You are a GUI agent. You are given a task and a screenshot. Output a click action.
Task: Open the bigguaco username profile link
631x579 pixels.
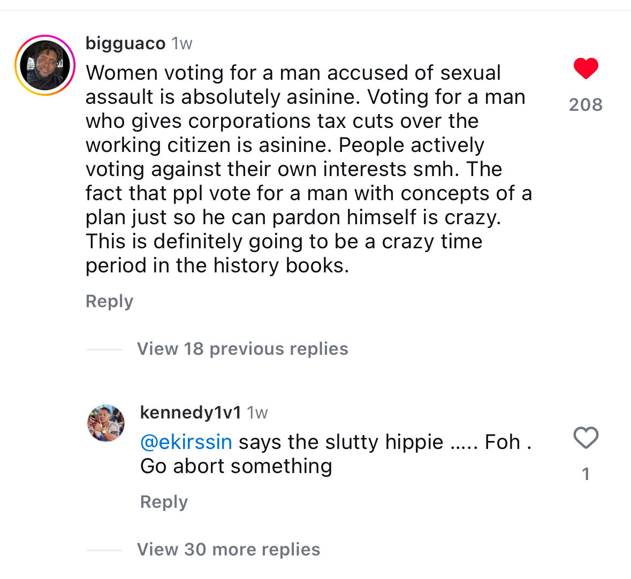coord(125,43)
